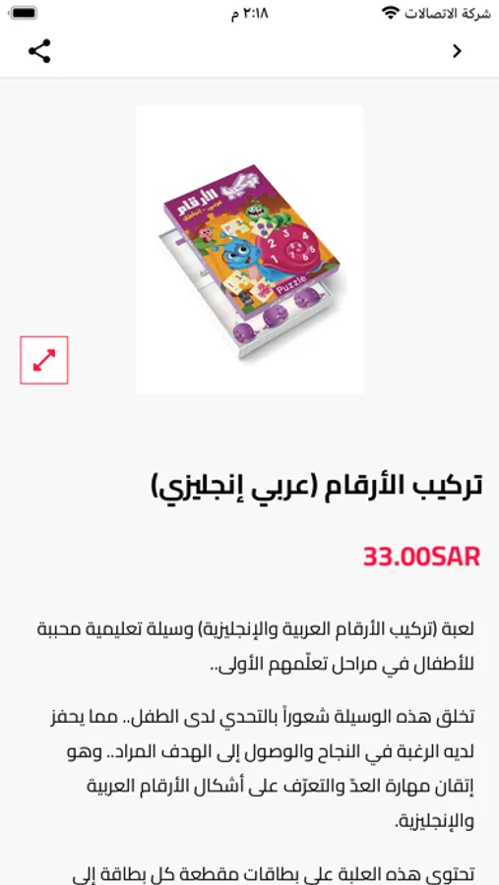This screenshot has height=885, width=499.
Task: Open the product image of the numbers puzzle
Action: click(250, 250)
